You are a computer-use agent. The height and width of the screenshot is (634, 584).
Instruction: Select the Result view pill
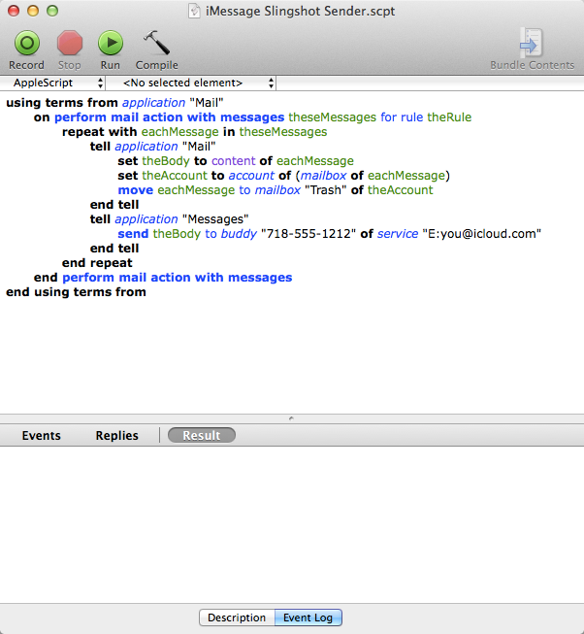click(x=202, y=436)
